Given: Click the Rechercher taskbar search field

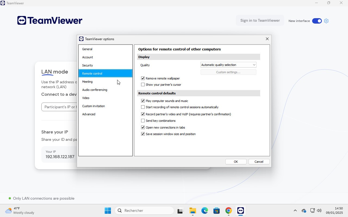Looking at the screenshot, I should [x=144, y=210].
